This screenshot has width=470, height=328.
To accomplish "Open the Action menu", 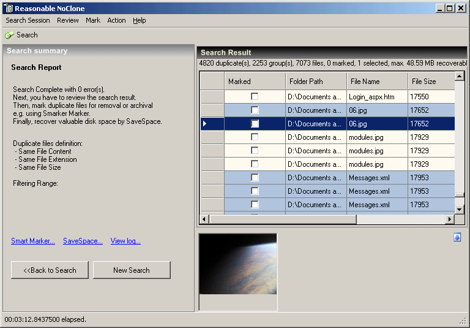I will pyautogui.click(x=116, y=20).
